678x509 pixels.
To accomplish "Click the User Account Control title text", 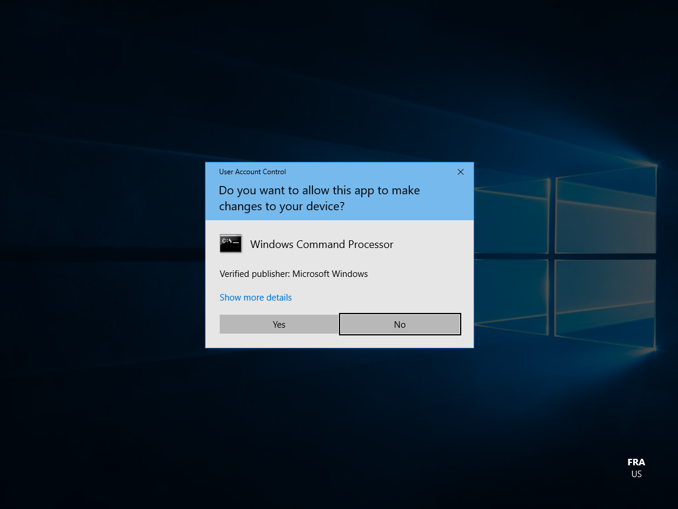I will click(x=253, y=172).
